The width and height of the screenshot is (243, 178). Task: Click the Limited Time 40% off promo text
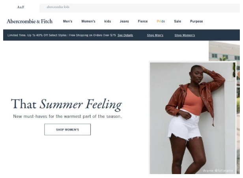point(62,35)
